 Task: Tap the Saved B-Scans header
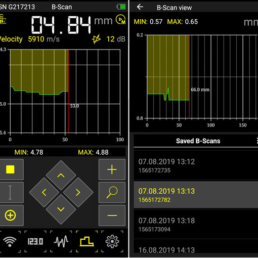click(198, 141)
